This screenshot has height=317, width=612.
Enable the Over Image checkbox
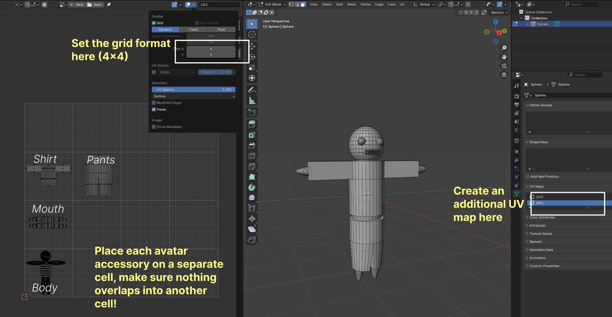pos(197,23)
